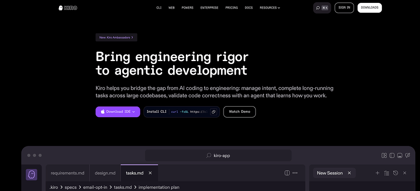This screenshot has width=420, height=191.
Task: Copy the Install CLI curl command
Action: point(213,112)
